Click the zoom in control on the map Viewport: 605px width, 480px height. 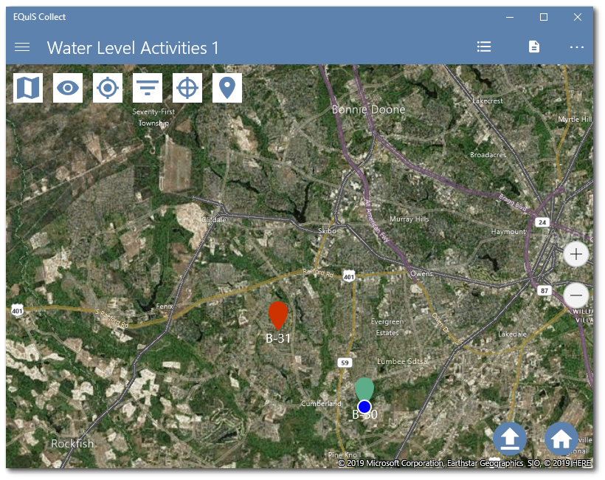coord(576,254)
